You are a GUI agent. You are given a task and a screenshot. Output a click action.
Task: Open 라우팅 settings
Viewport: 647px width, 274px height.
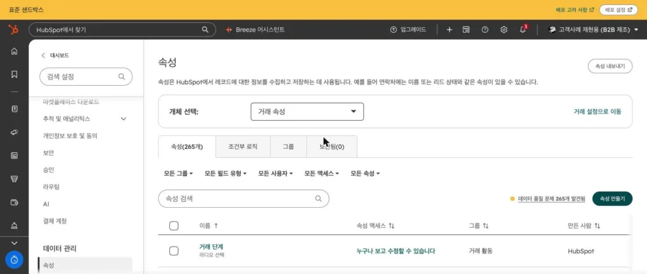tap(51, 187)
